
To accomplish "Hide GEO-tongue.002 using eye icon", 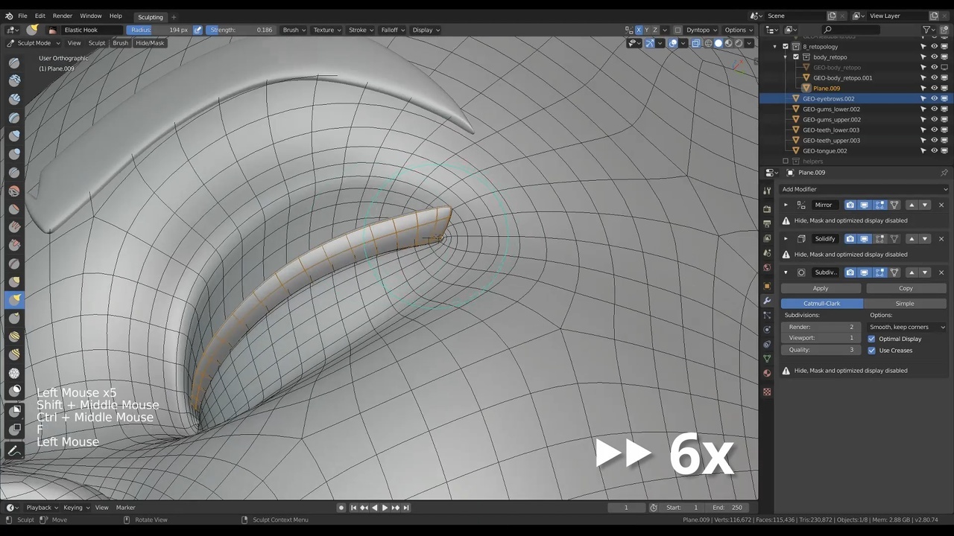I will (x=934, y=151).
